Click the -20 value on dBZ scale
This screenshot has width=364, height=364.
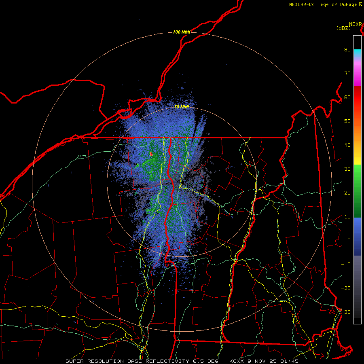tap(346, 288)
